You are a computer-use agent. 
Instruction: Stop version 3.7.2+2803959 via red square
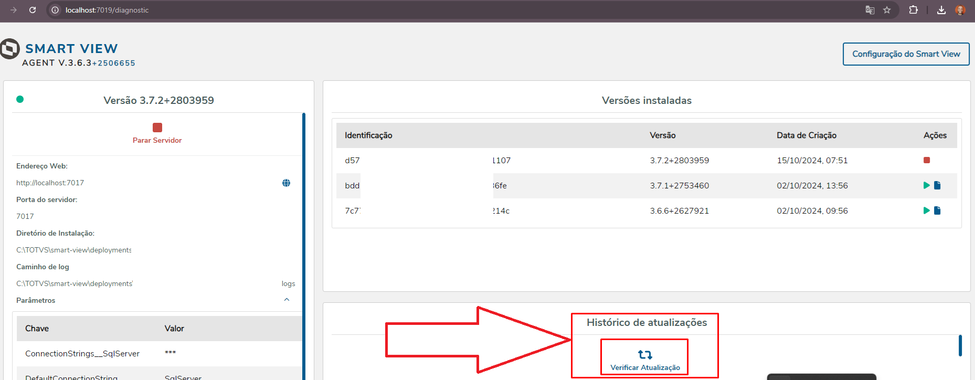click(x=927, y=160)
